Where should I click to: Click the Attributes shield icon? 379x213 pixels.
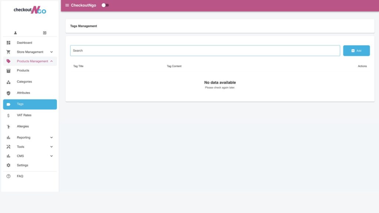coord(9,93)
